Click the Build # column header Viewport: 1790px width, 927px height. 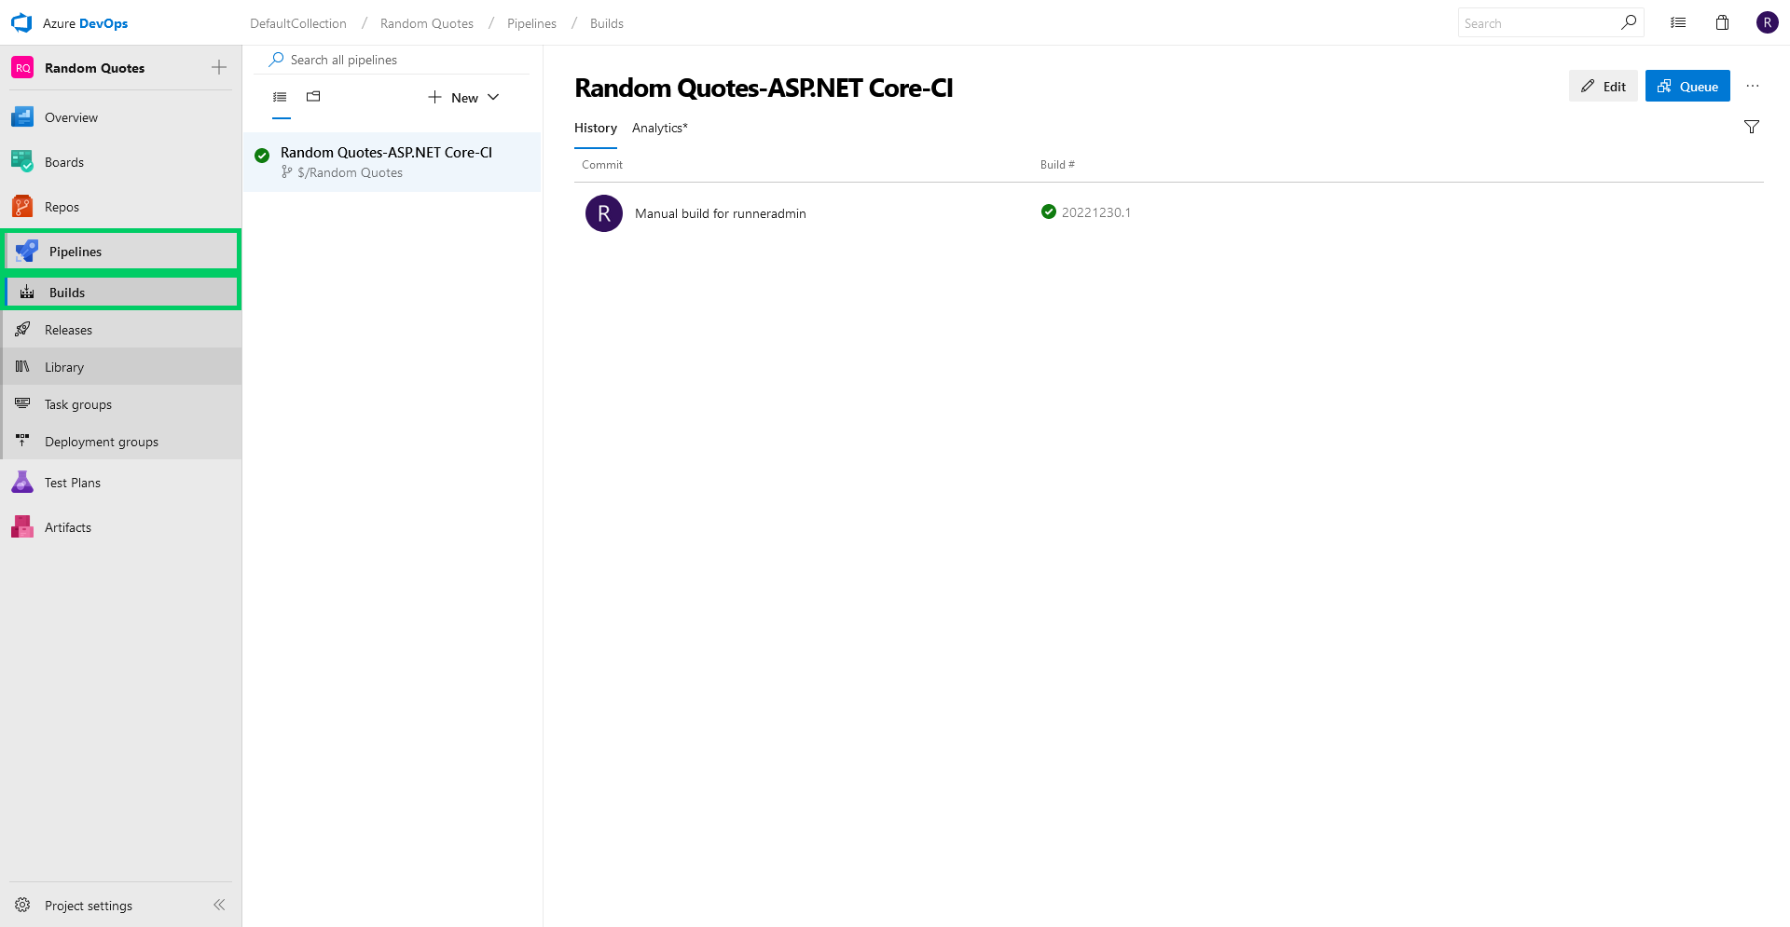(x=1057, y=165)
